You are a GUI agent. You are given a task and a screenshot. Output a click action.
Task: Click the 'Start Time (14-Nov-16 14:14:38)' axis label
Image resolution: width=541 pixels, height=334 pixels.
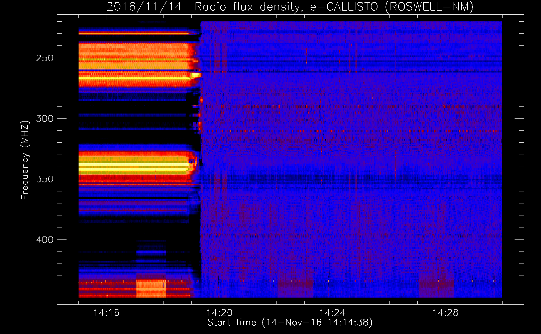click(x=290, y=323)
